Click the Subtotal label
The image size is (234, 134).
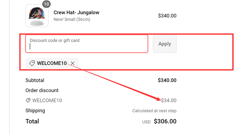point(35,80)
